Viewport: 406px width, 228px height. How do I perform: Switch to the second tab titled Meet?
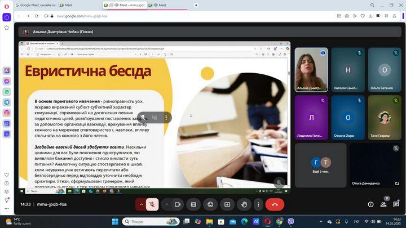coord(80,5)
